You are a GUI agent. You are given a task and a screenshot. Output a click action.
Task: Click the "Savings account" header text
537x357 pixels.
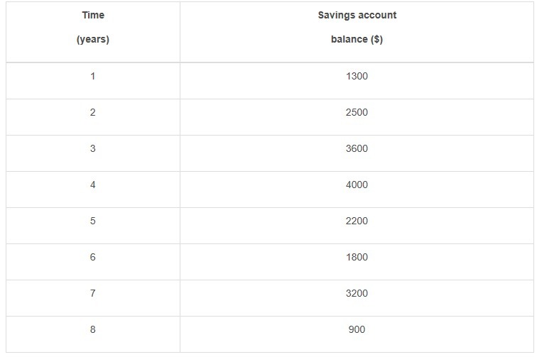click(357, 15)
